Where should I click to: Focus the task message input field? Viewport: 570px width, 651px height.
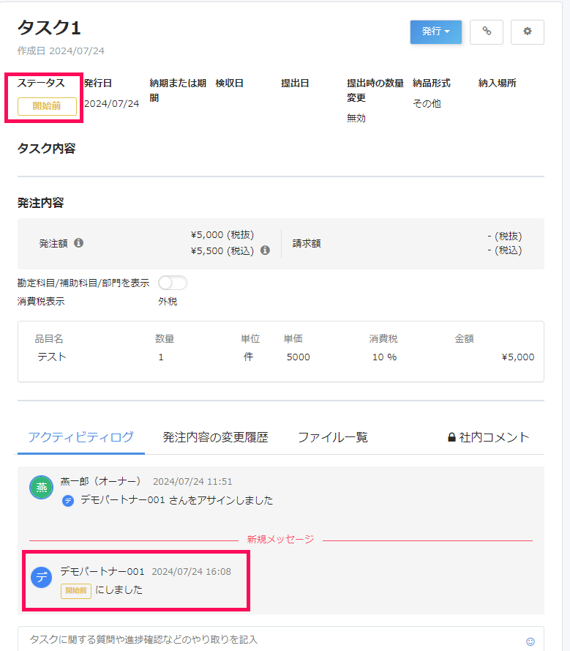281,639
